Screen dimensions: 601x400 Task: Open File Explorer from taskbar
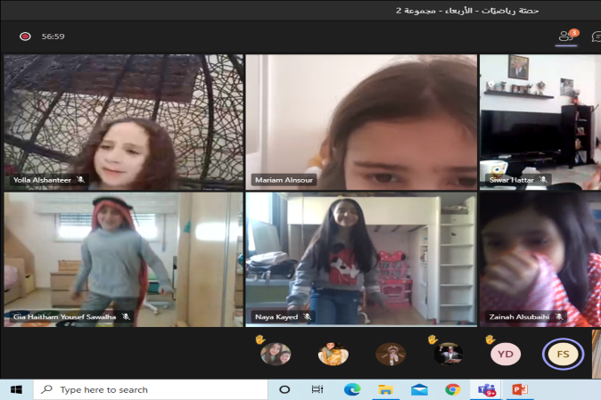385,389
